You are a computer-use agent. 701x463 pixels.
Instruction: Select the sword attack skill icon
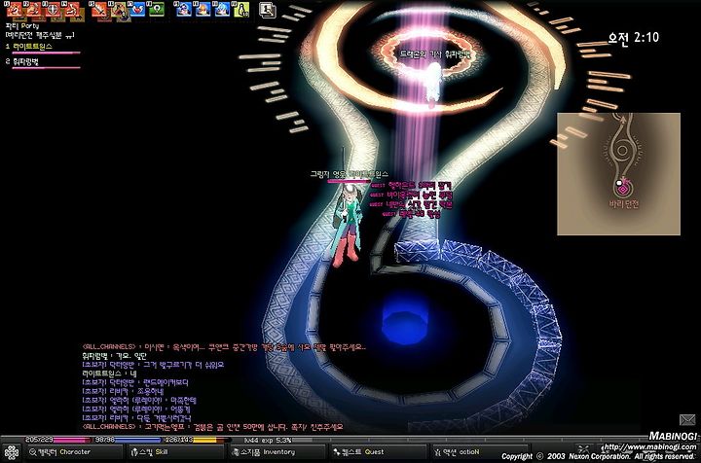pyautogui.click(x=100, y=9)
